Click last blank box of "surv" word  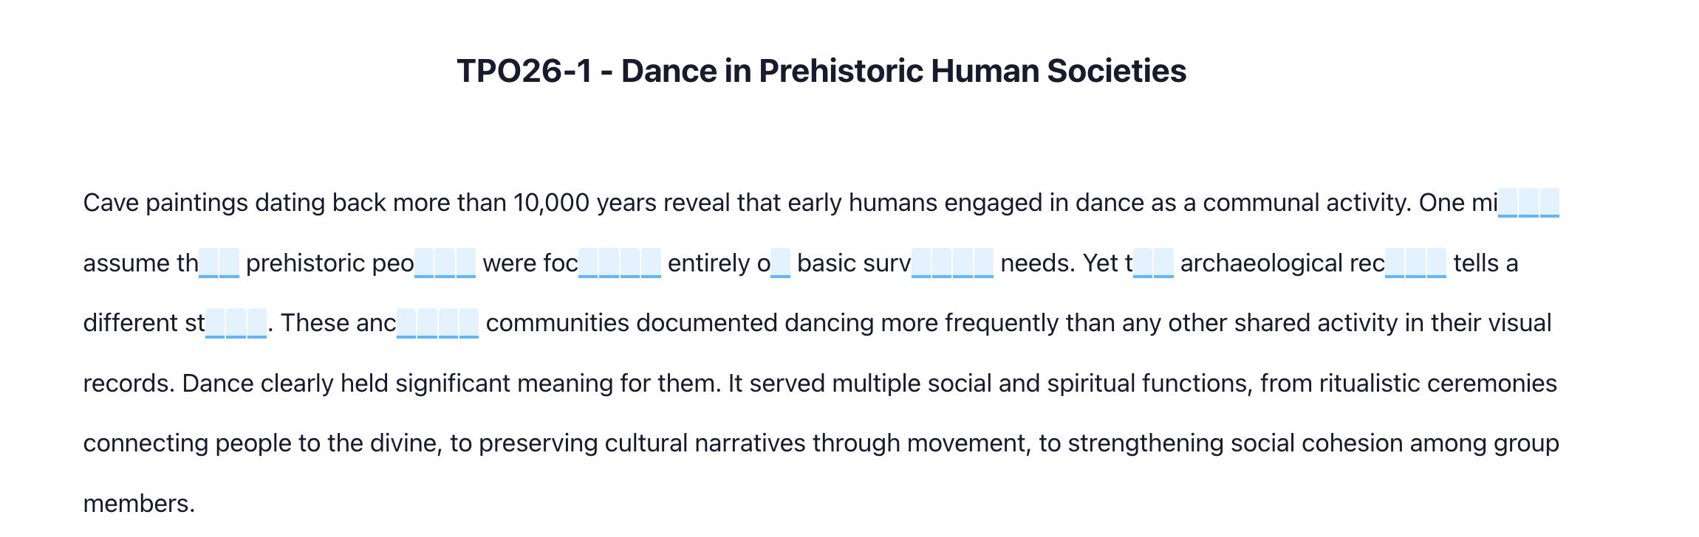point(984,263)
